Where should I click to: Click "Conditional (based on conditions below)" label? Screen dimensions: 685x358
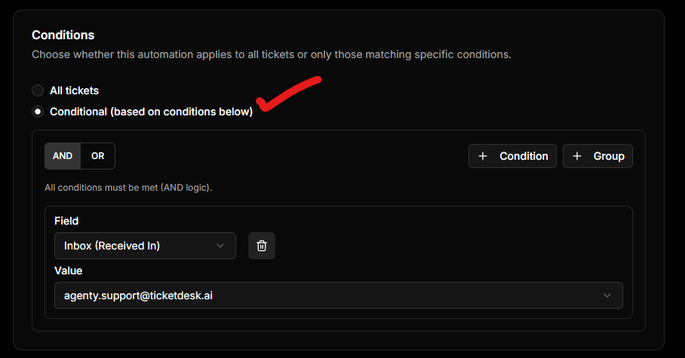(151, 112)
